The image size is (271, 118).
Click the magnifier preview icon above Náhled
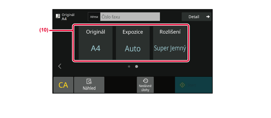(89, 82)
